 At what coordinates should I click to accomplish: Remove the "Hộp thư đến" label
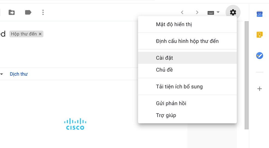pos(40,34)
